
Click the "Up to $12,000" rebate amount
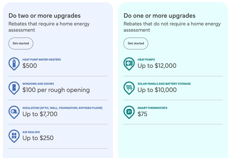click(x=157, y=66)
